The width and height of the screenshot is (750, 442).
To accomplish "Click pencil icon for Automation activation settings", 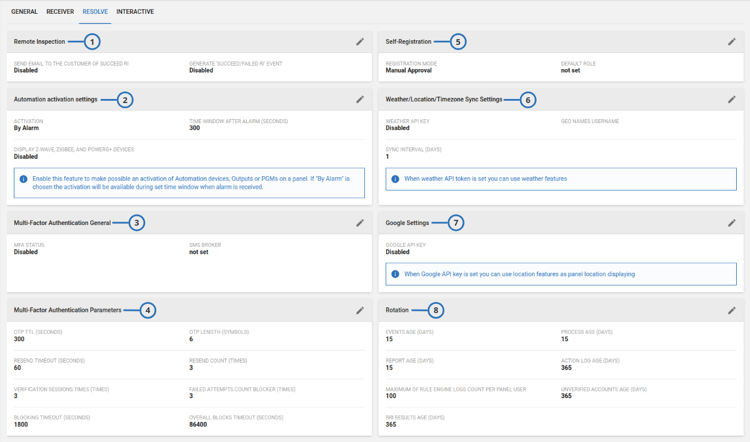I will coord(360,99).
